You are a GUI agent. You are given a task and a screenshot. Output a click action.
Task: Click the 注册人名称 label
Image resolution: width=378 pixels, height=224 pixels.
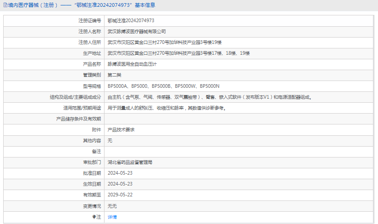(90, 32)
